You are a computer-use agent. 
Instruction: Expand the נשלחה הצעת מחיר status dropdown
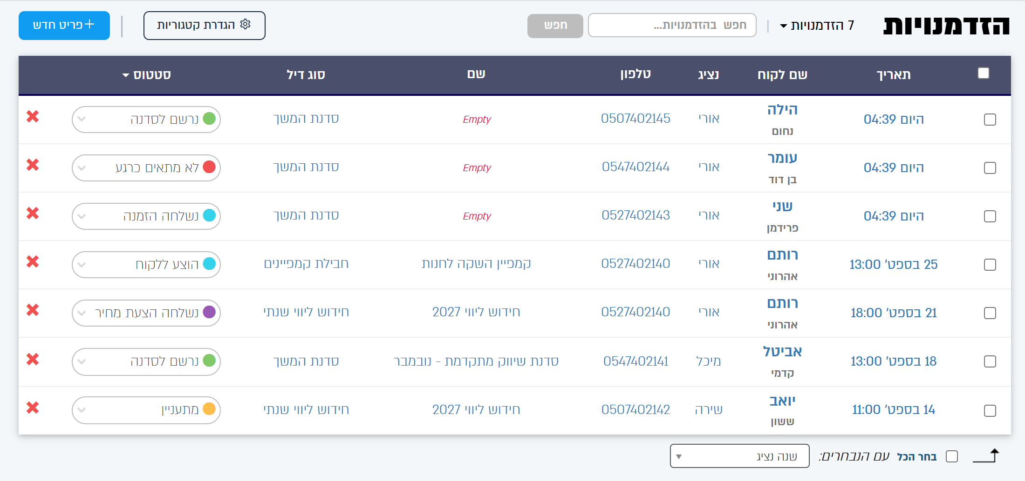pyautogui.click(x=146, y=313)
